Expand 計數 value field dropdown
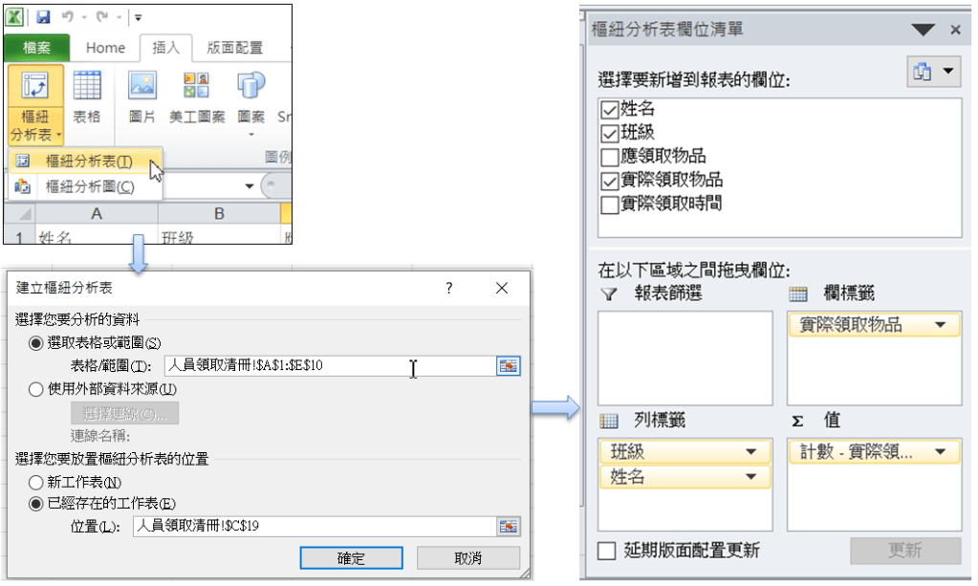 click(x=943, y=452)
